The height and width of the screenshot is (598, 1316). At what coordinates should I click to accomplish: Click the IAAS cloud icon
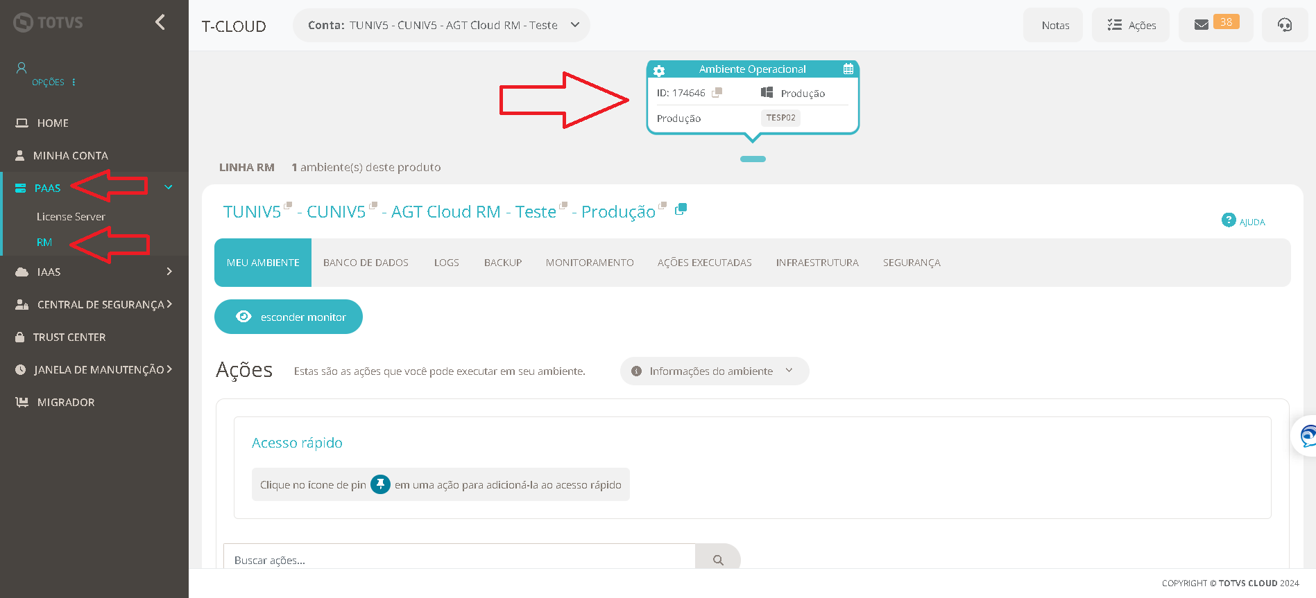[22, 272]
